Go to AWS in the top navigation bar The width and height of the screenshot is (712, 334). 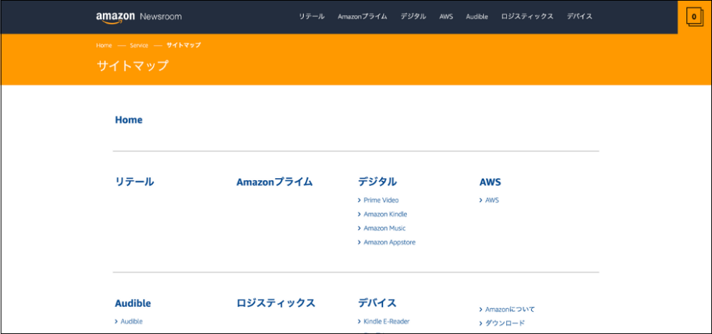[446, 16]
